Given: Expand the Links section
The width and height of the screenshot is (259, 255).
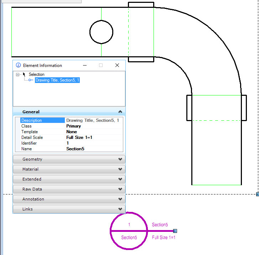Looking at the screenshot, I should pos(69,209).
